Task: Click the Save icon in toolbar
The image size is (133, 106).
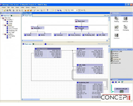Action: [x=7, y=10]
